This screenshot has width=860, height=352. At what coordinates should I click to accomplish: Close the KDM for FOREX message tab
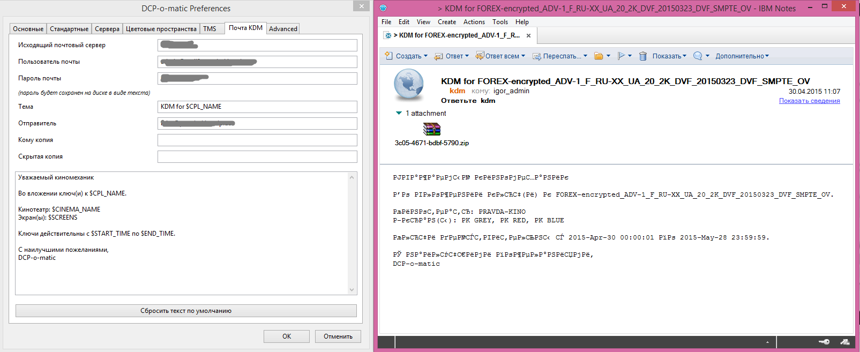[528, 36]
